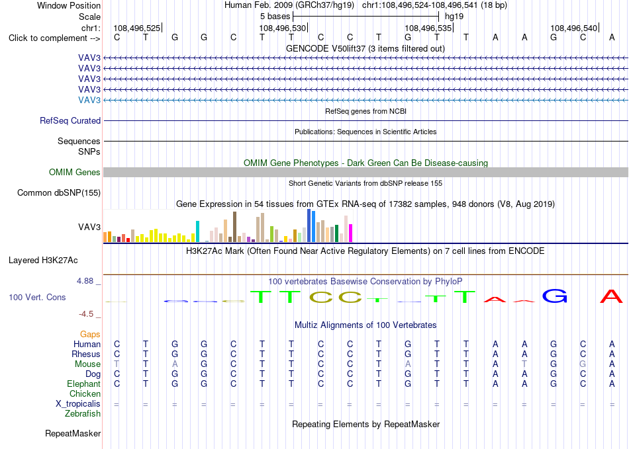Click the 'RefSeq genes from NCBI' title

(x=365, y=111)
